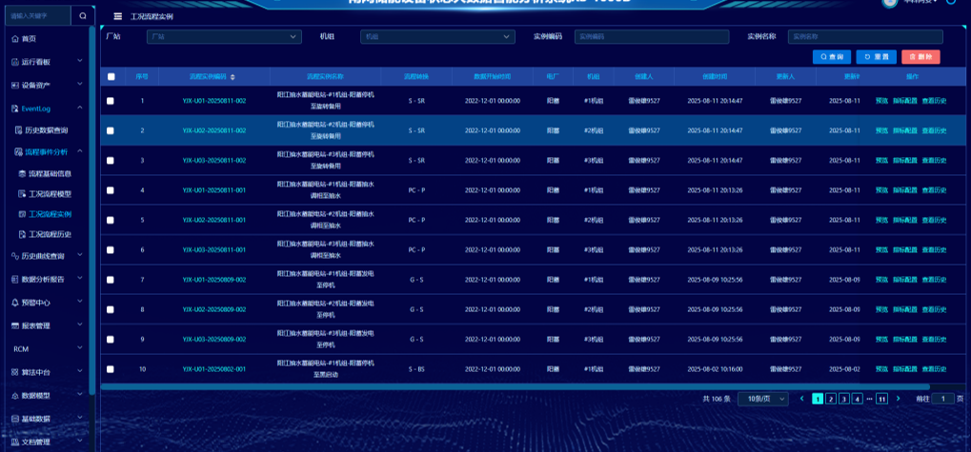Check the checkbox for row 3
Viewport: 971px width, 452px height.
[111, 161]
